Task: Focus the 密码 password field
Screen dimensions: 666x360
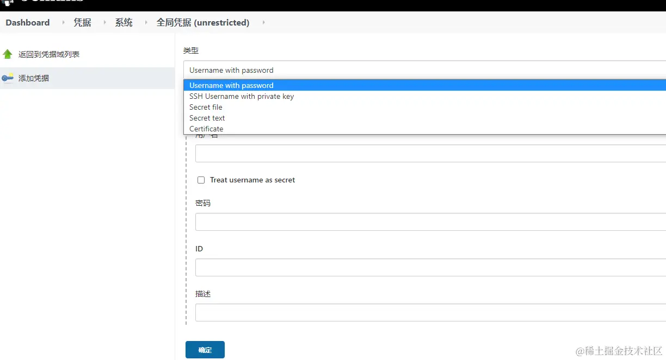Action: pyautogui.click(x=430, y=222)
